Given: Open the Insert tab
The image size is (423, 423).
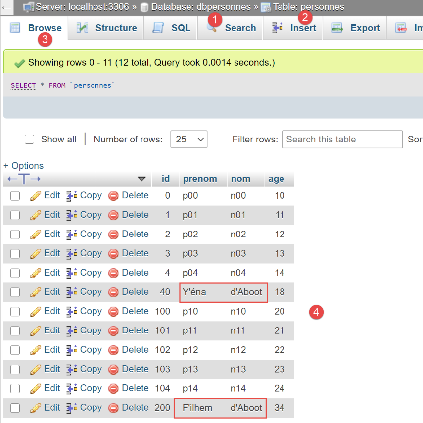Looking at the screenshot, I should coord(294,28).
